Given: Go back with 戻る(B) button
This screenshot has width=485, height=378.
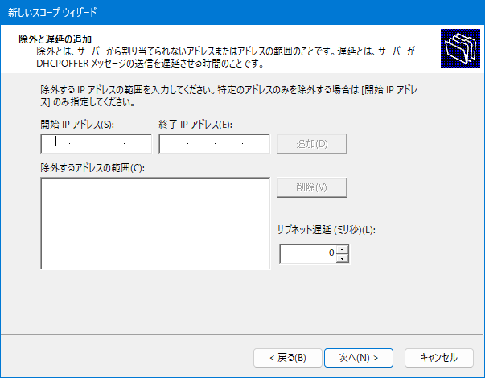Looking at the screenshot, I should coord(288,358).
